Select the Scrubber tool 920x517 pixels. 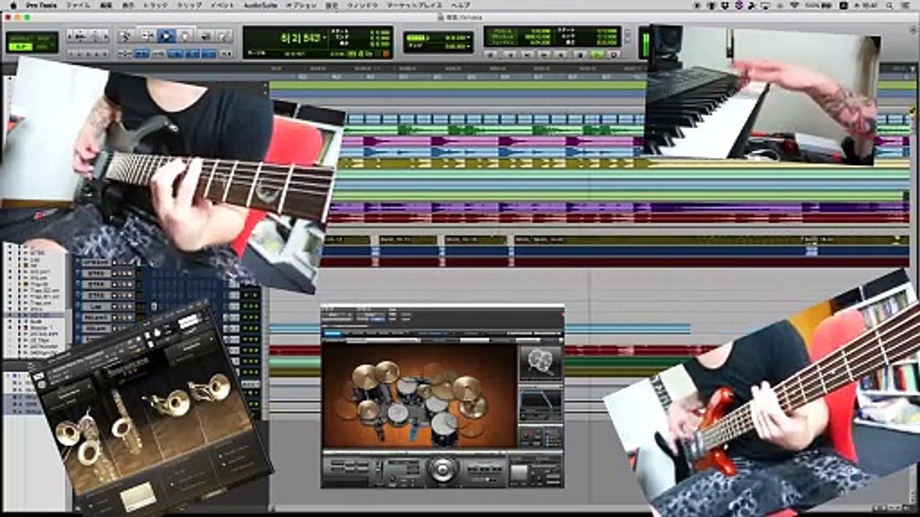tap(206, 35)
